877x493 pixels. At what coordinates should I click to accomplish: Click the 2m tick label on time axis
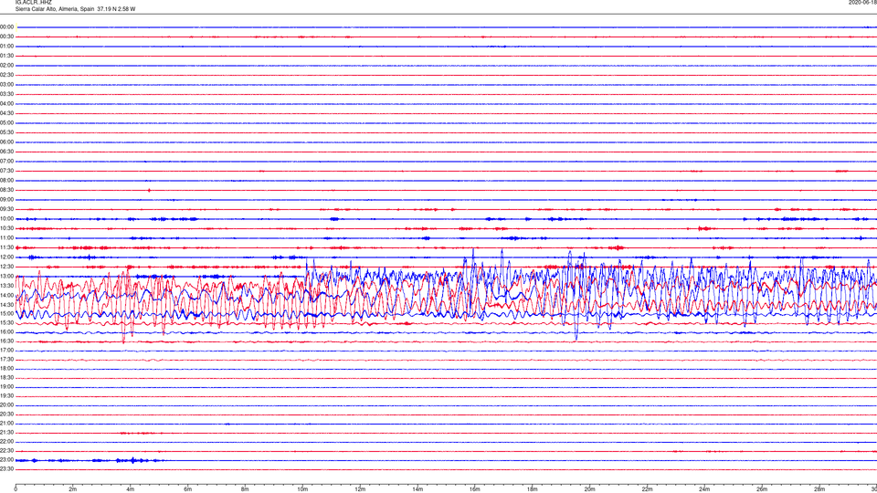pyautogui.click(x=73, y=489)
